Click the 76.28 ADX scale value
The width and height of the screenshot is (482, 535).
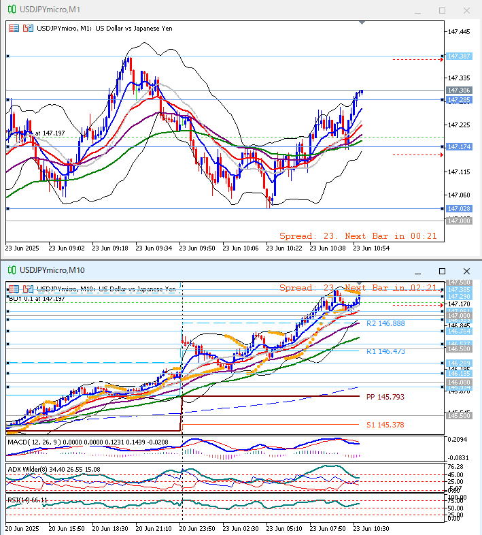click(455, 467)
